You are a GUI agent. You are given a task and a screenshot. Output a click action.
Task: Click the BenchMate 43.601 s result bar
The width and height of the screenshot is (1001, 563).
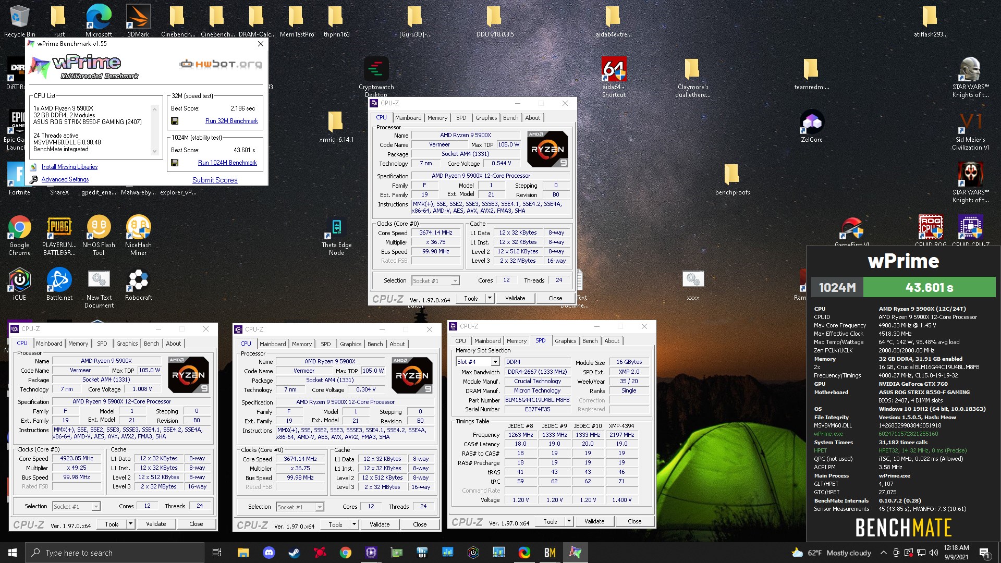pyautogui.click(x=929, y=287)
